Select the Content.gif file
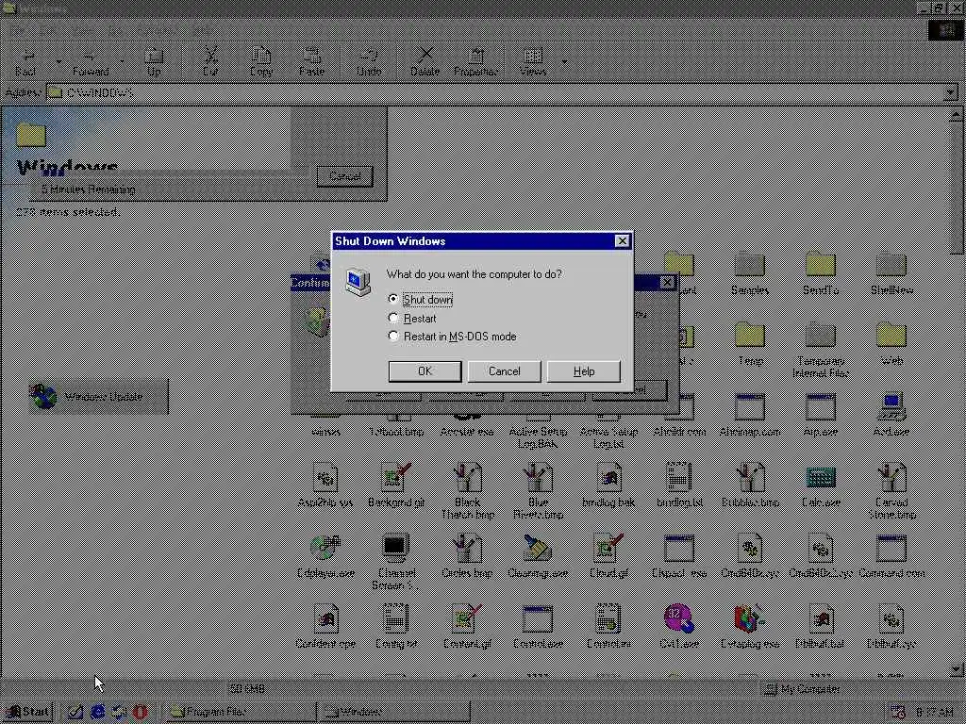Screen dimensions: 966x724 468,628
